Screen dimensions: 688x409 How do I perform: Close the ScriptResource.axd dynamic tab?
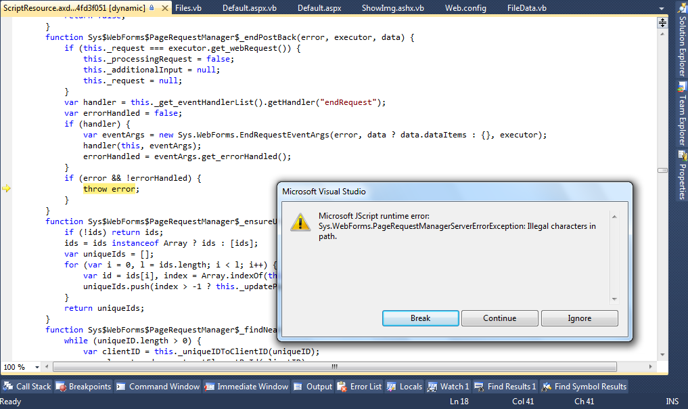(x=164, y=8)
